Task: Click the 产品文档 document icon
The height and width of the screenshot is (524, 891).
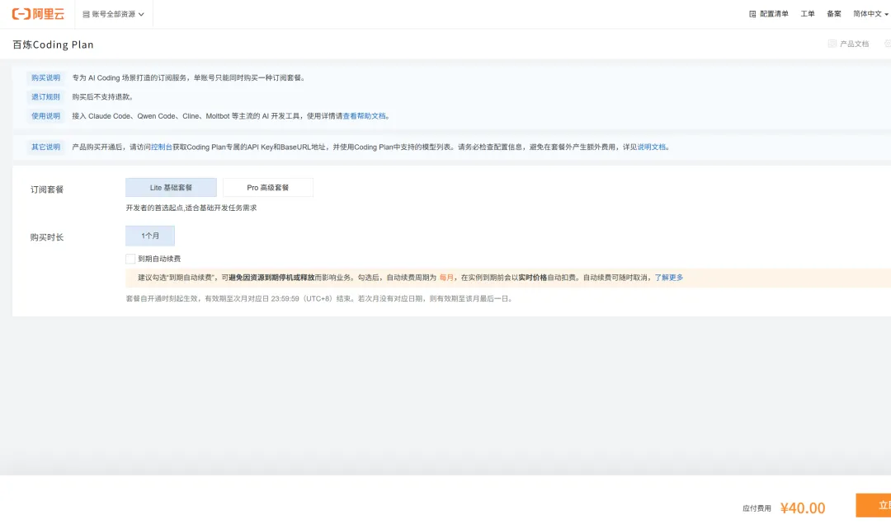Action: pos(832,44)
